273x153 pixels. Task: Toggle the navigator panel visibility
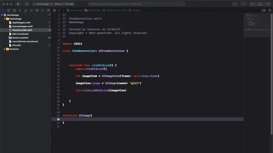pos(253,4)
